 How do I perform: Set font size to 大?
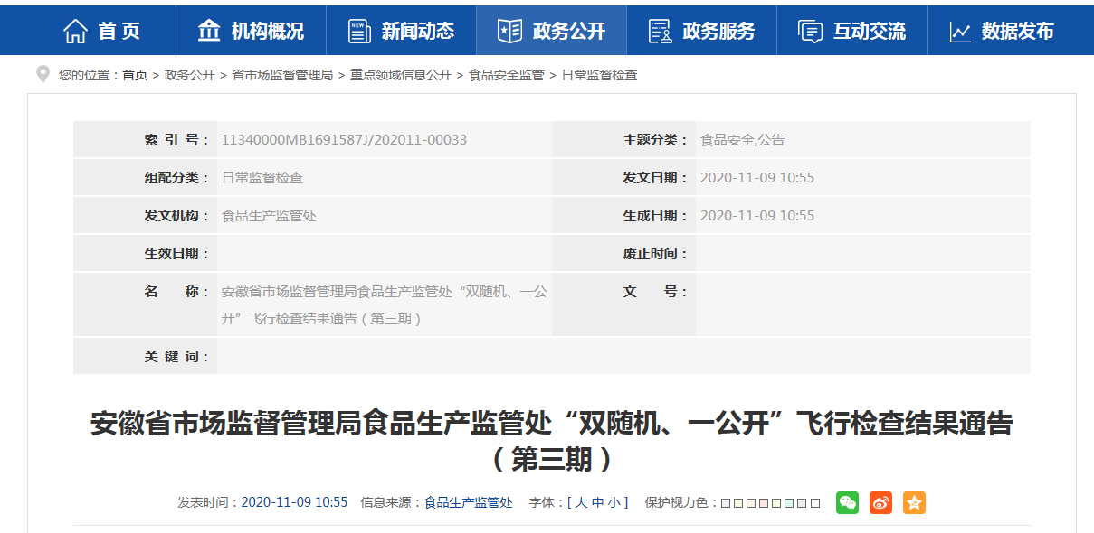[x=581, y=502]
